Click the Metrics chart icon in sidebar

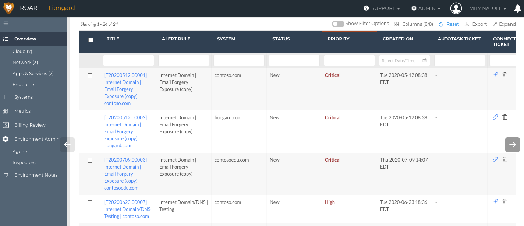coord(6,111)
